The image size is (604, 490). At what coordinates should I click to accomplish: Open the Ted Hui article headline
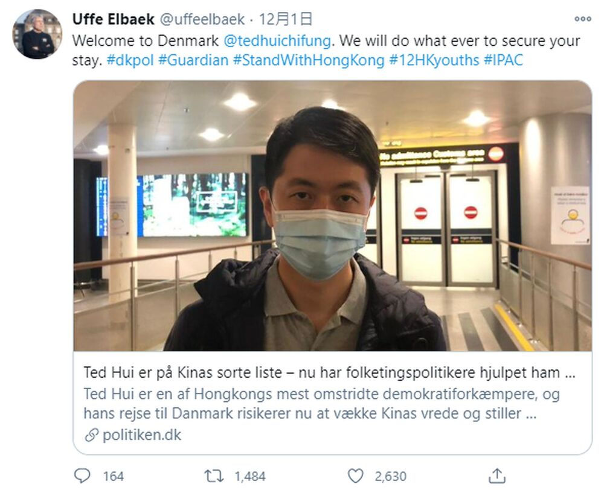(x=329, y=372)
